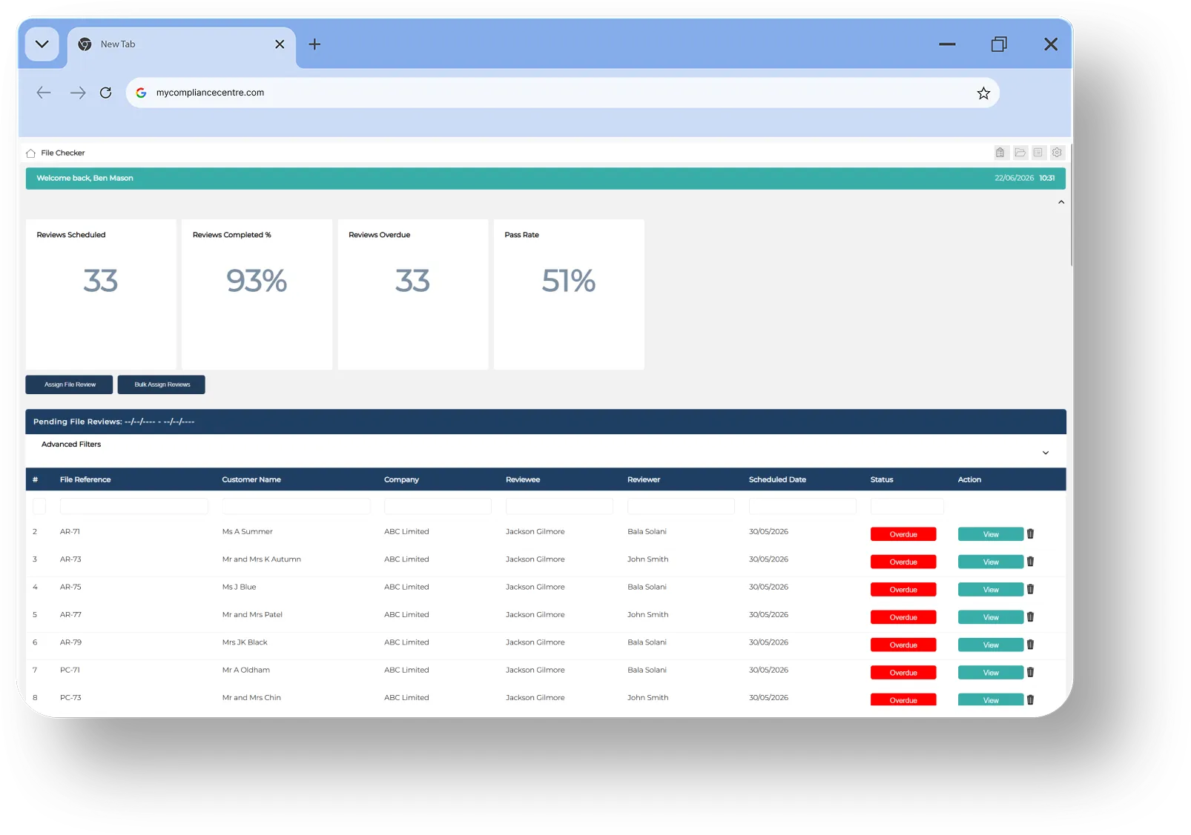Bookmark this page with the star icon
The image size is (1191, 835).
[x=983, y=93]
